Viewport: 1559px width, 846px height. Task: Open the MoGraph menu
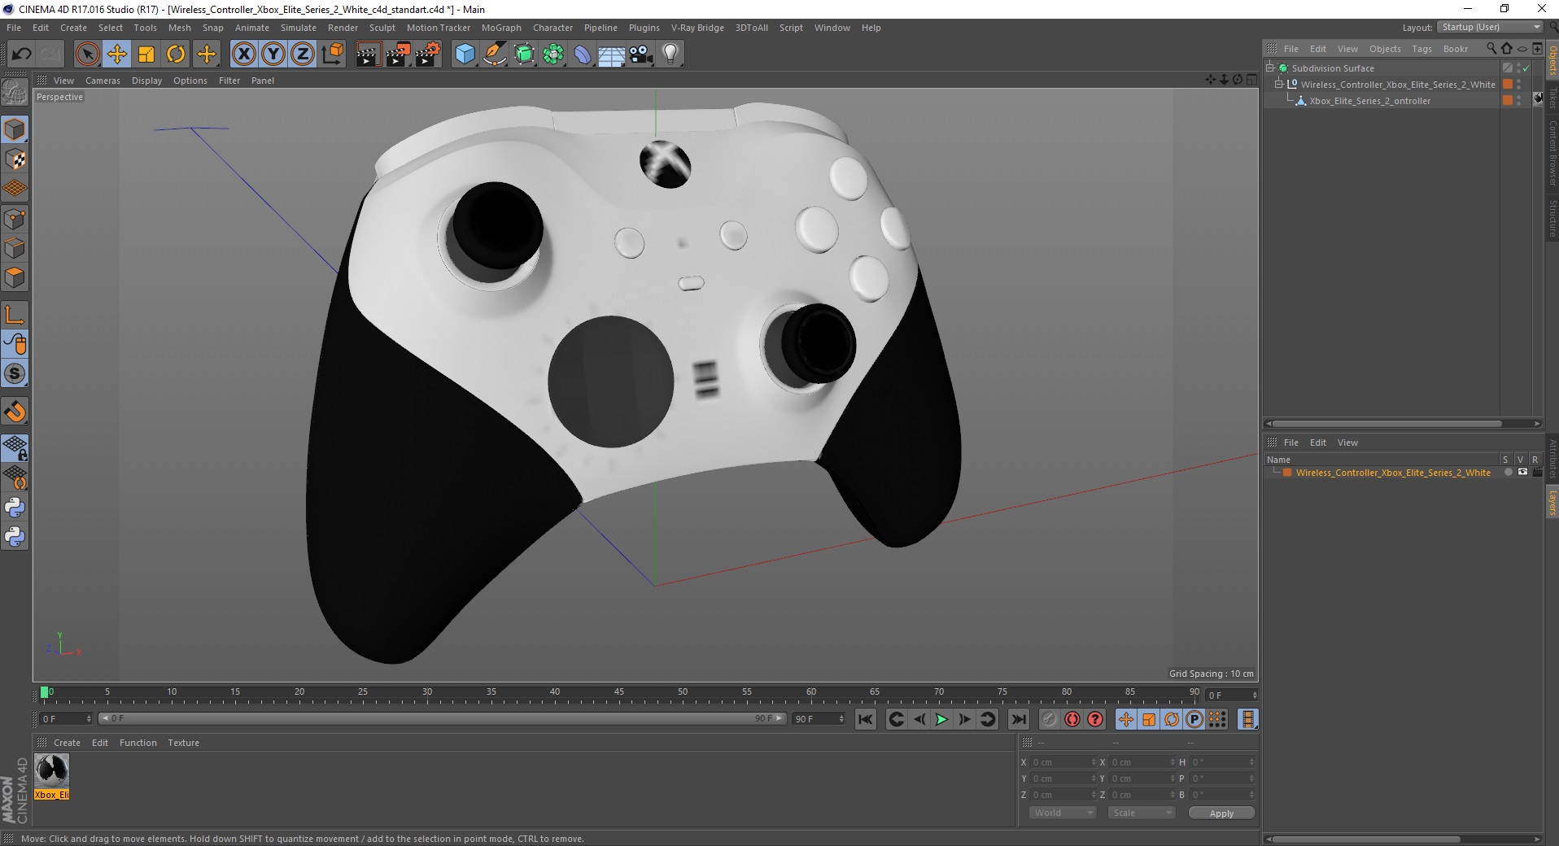click(x=501, y=28)
